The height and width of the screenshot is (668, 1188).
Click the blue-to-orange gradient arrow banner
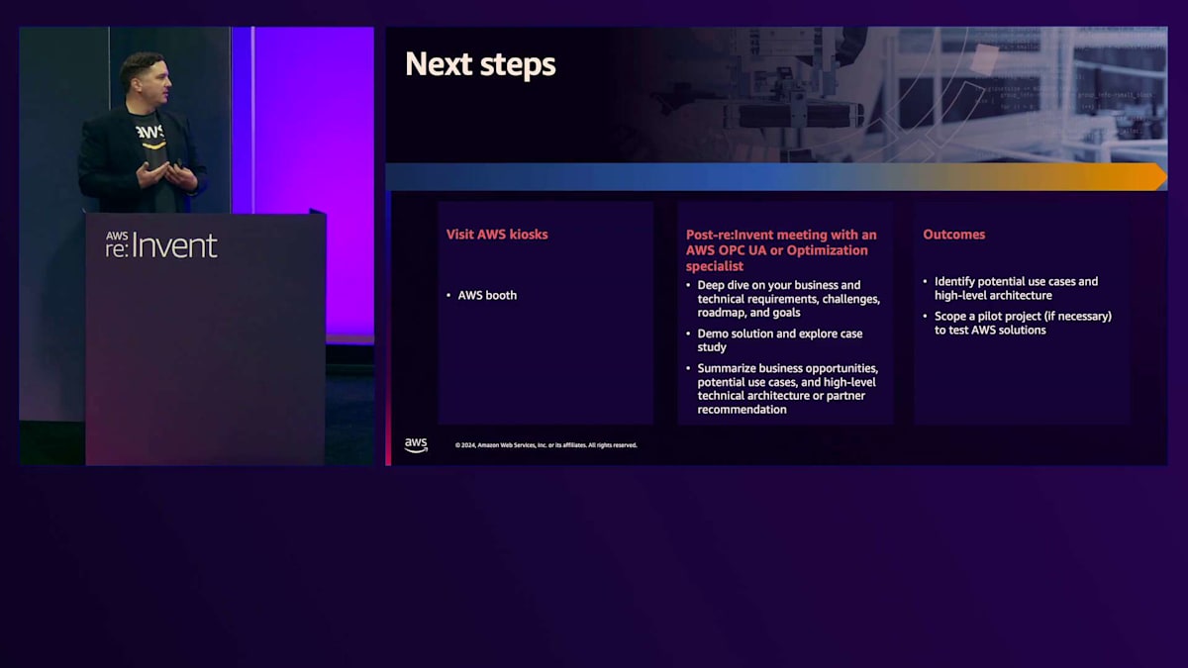pyautogui.click(x=776, y=177)
